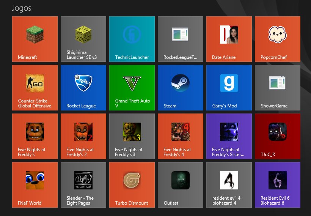This screenshot has height=216, width=311.
Task: Launch the FNaF World tile
Action: click(35, 185)
